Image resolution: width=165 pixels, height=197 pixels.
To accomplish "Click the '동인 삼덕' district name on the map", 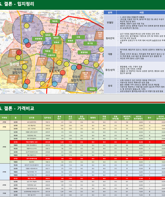I will click(91, 38).
